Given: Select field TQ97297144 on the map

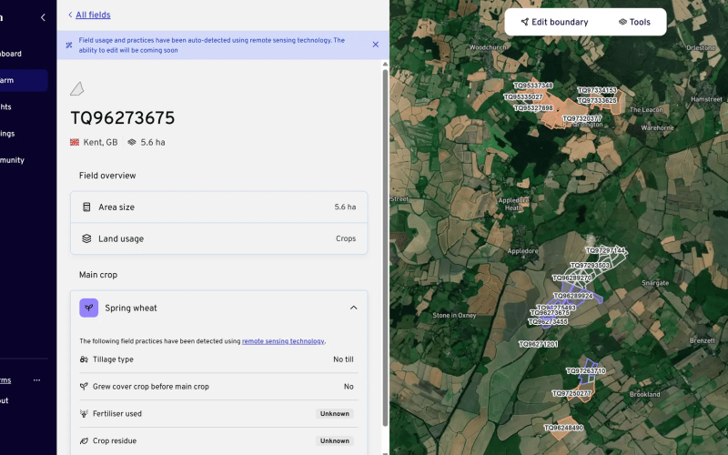Looking at the screenshot, I should pos(605,250).
